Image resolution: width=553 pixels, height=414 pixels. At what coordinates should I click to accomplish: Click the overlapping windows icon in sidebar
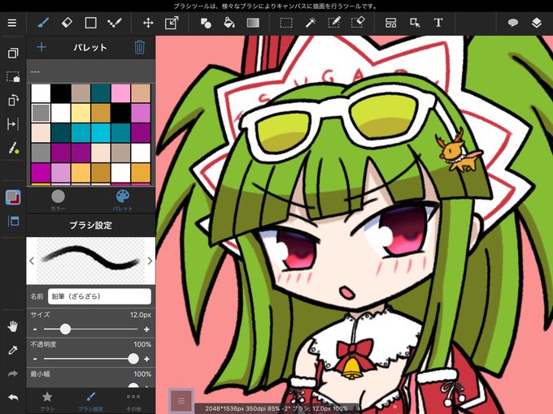tap(13, 53)
